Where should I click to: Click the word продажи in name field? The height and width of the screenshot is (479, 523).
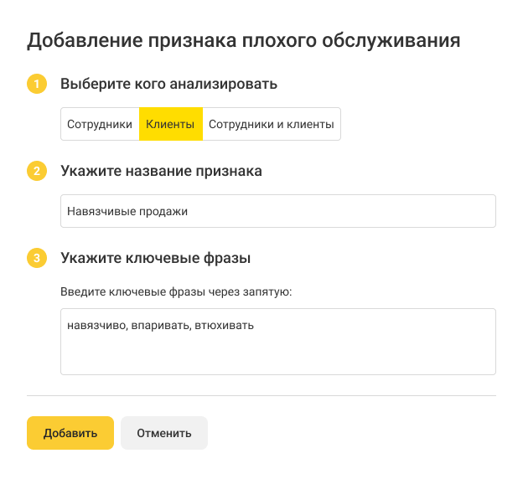159,212
